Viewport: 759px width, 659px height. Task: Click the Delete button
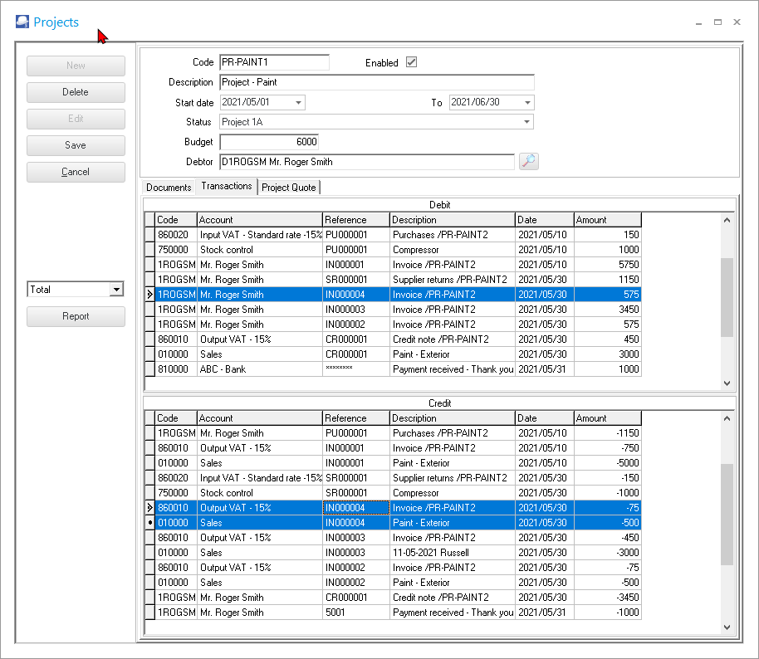(x=76, y=92)
